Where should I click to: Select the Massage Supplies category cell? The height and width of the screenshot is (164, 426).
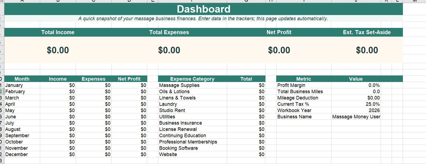pos(192,85)
